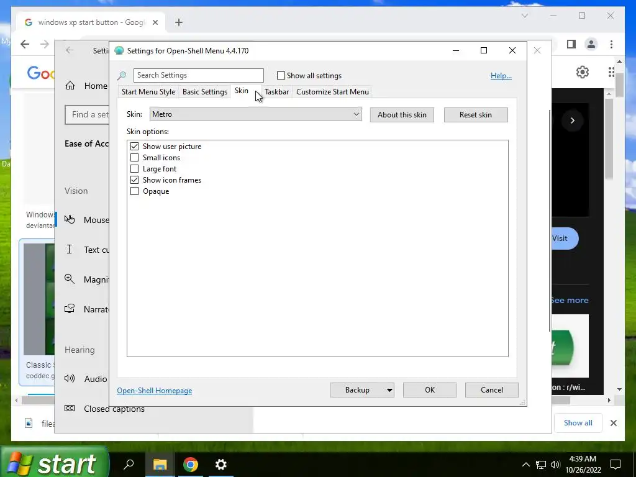
Task: Open the Chrome side panel icon
Action: coord(571,44)
